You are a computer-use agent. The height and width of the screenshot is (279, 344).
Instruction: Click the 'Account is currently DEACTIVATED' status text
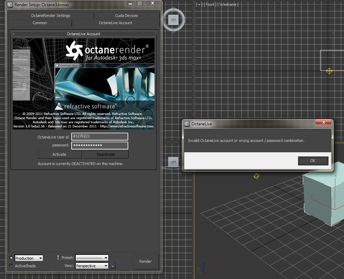pos(81,164)
